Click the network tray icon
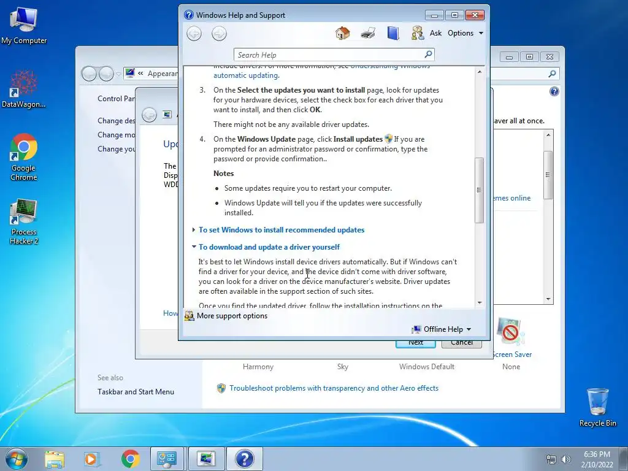Screen dimensions: 628x471 coord(551,459)
